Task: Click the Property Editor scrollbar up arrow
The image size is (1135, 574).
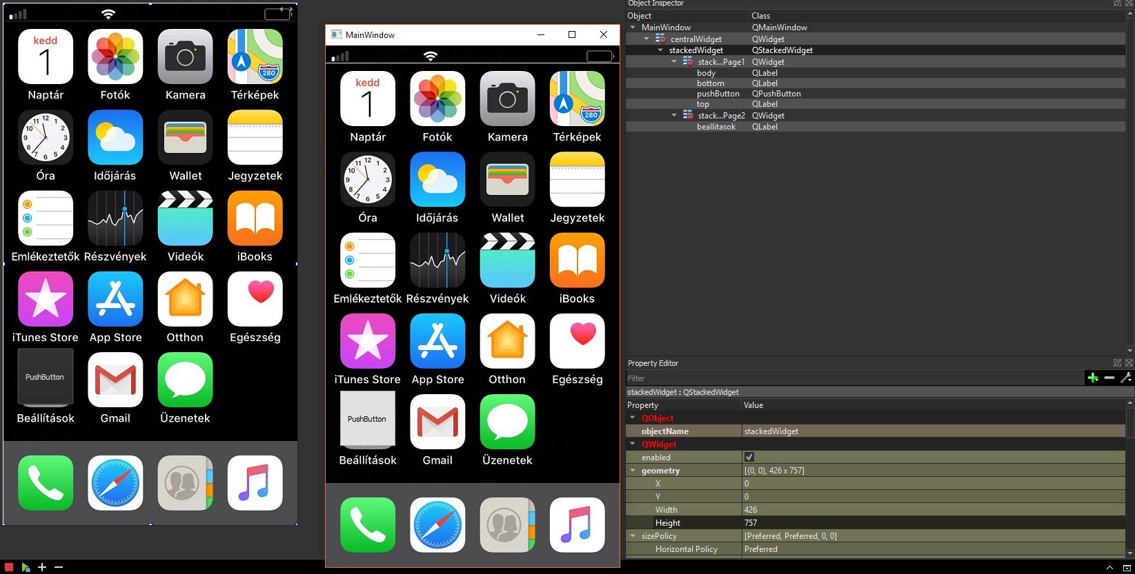Action: click(1130, 403)
